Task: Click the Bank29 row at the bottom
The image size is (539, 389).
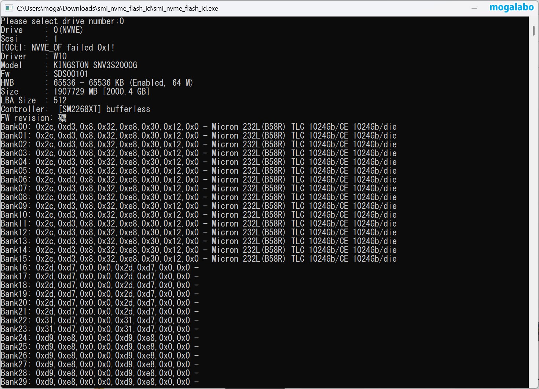Action: [99, 382]
